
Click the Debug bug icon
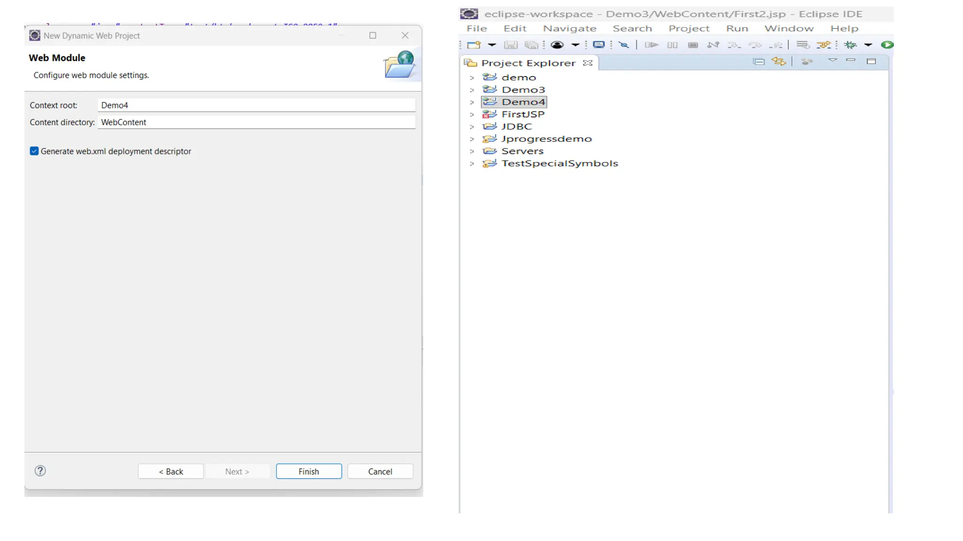point(850,45)
